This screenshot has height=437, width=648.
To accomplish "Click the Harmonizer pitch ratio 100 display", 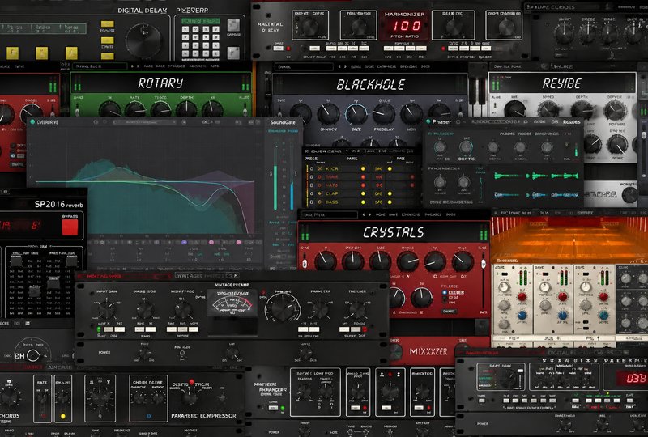I will point(406,26).
